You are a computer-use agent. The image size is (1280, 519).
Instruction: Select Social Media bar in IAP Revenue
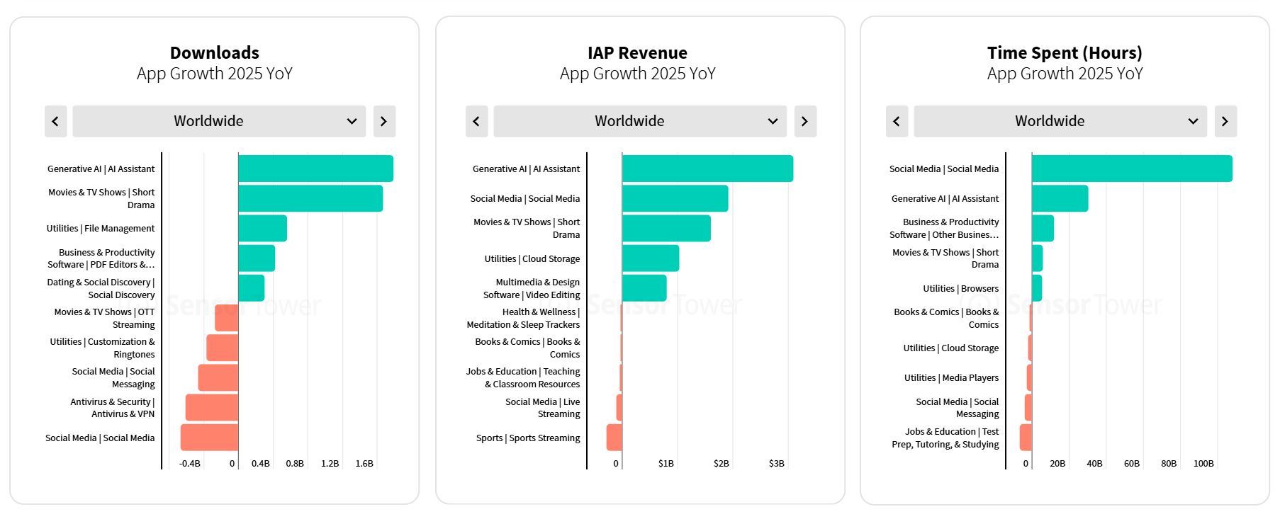pos(675,198)
